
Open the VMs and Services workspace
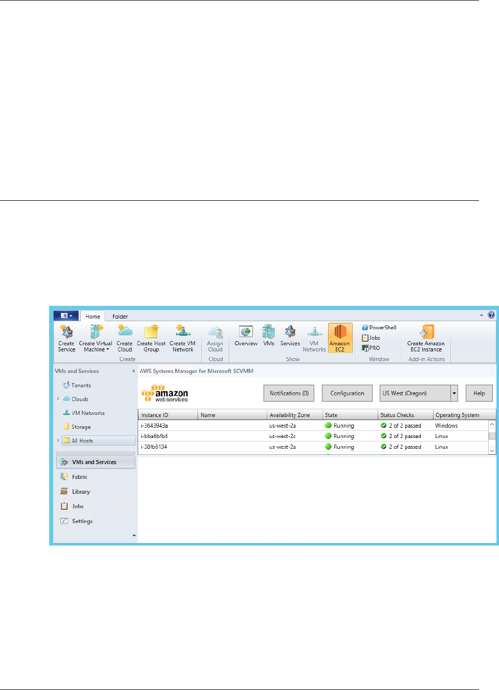tap(95, 462)
